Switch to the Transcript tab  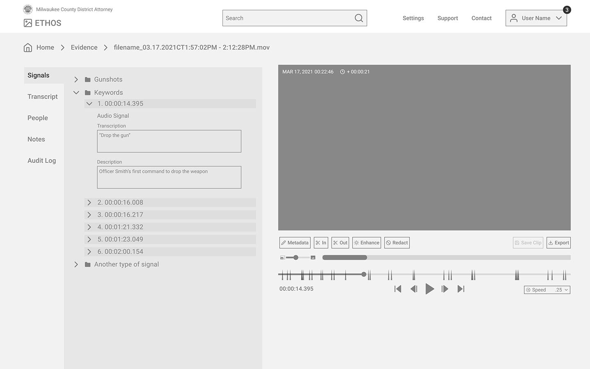coord(43,97)
